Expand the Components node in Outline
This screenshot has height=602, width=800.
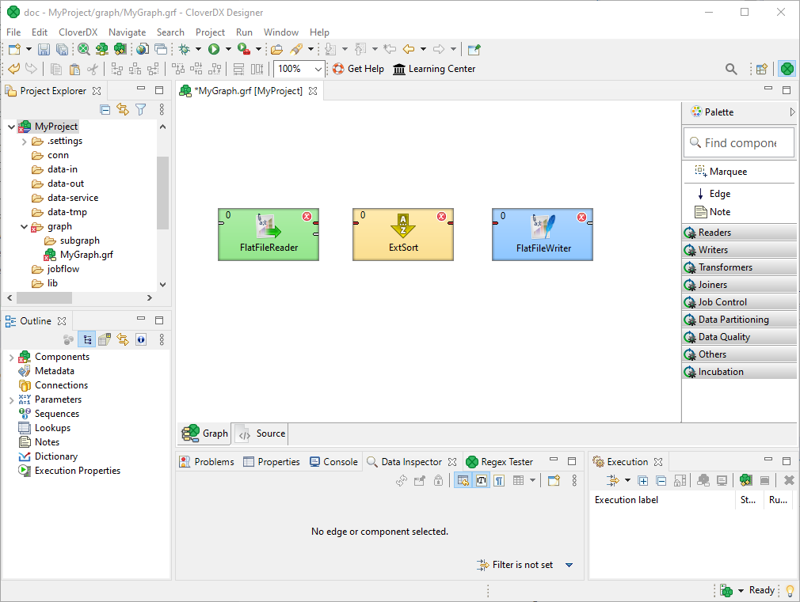(11, 358)
